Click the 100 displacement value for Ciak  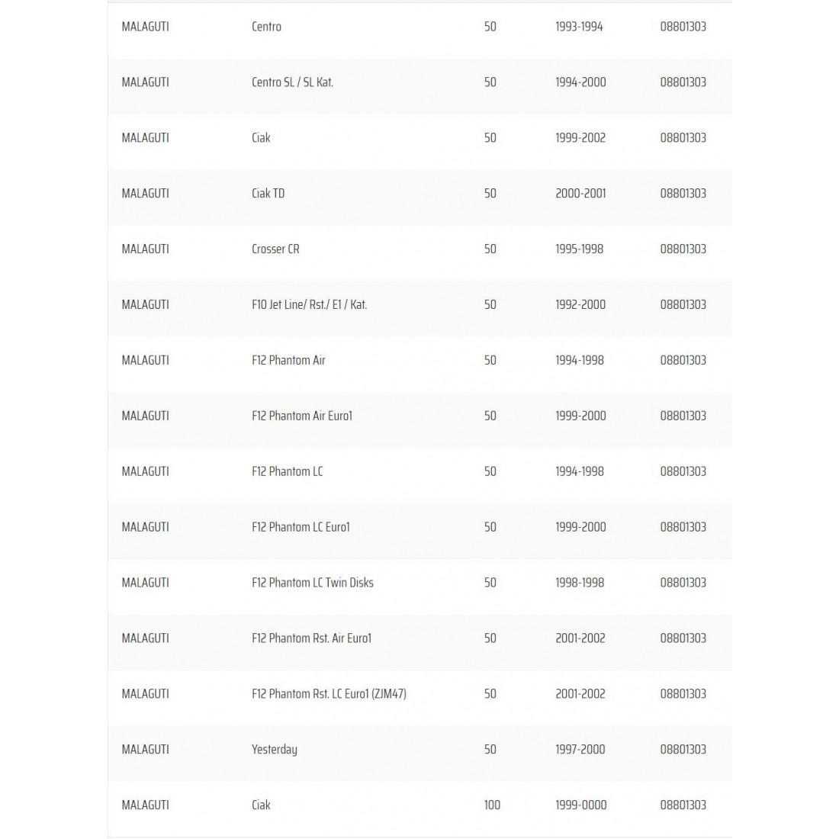pos(492,805)
